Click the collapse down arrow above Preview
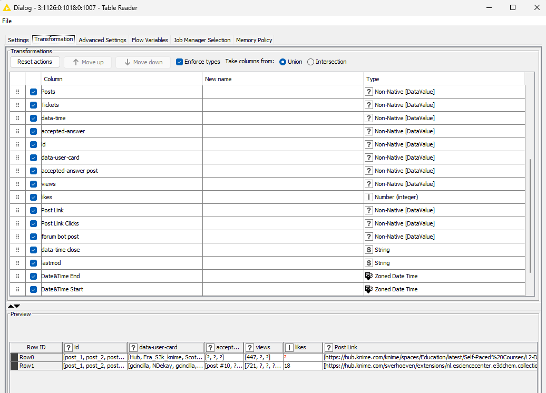 (17, 306)
